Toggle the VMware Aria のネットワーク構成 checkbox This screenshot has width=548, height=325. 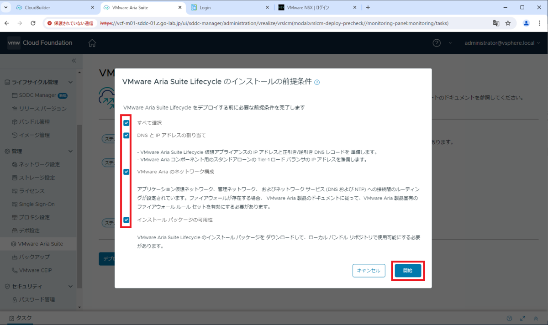(x=126, y=172)
